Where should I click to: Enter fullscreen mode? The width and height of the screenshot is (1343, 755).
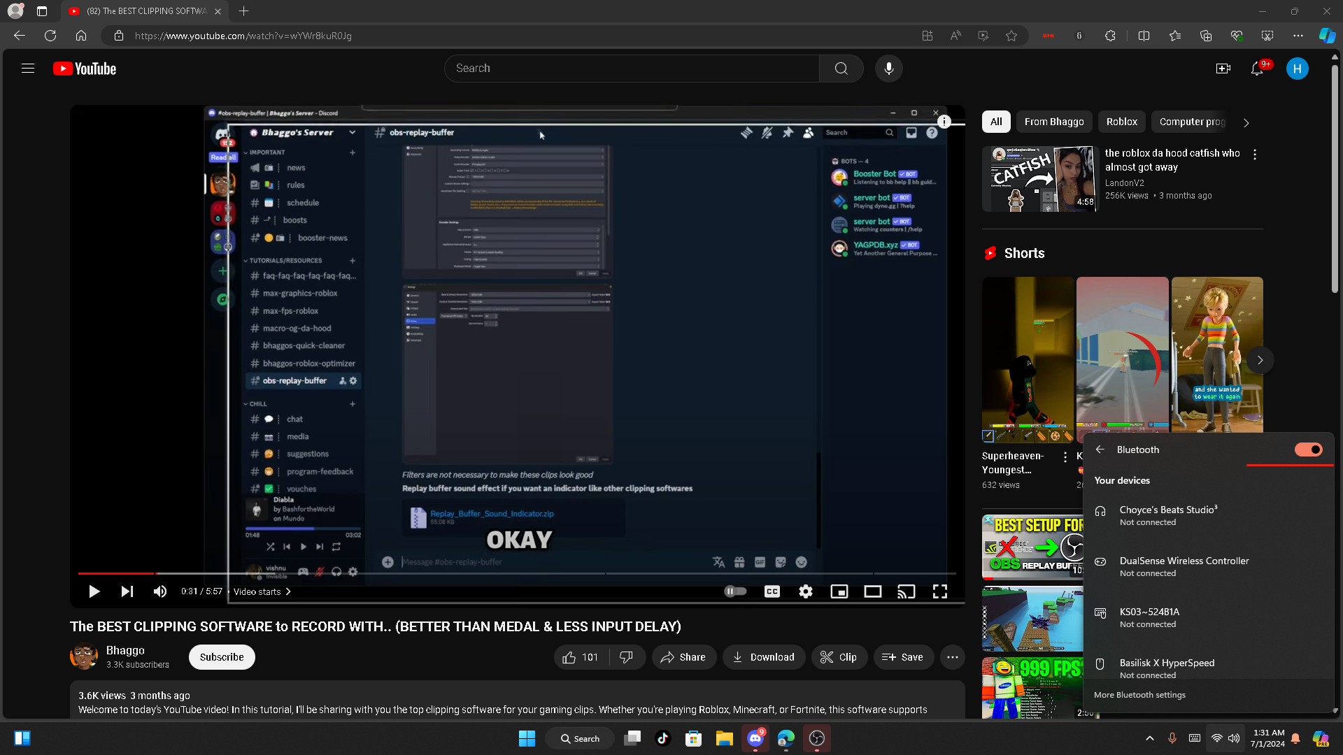940,591
